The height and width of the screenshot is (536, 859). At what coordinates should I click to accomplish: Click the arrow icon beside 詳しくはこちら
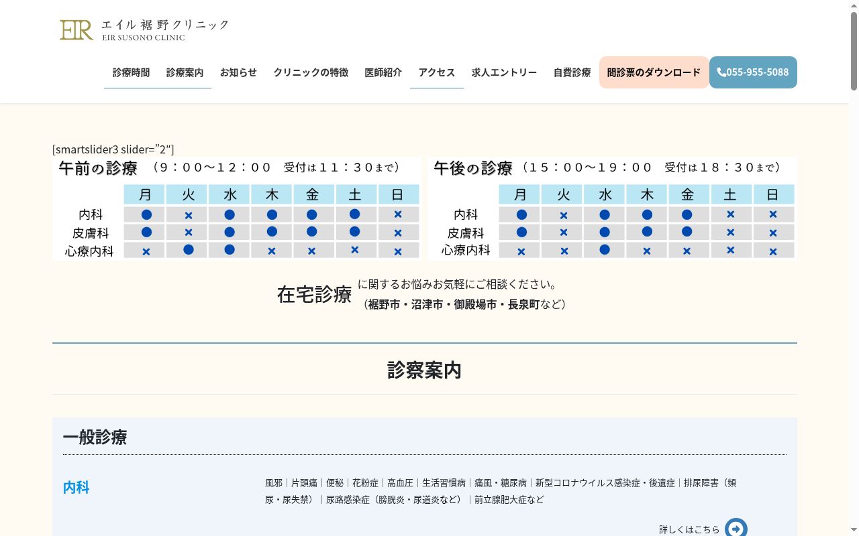(x=736, y=529)
